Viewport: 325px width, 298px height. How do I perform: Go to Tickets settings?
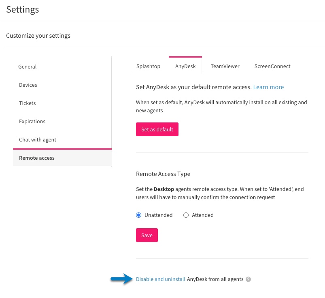point(28,103)
